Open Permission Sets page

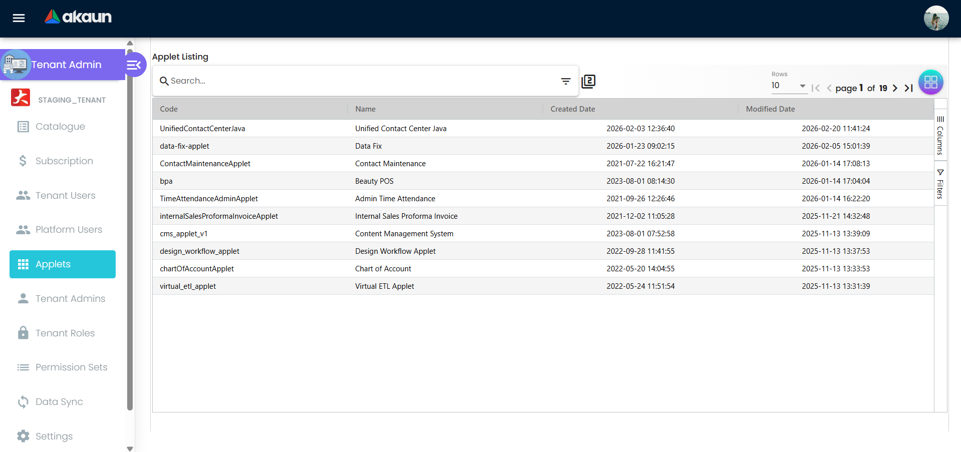point(63,367)
